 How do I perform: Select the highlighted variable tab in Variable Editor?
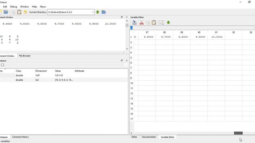pyautogui.click(x=131, y=28)
